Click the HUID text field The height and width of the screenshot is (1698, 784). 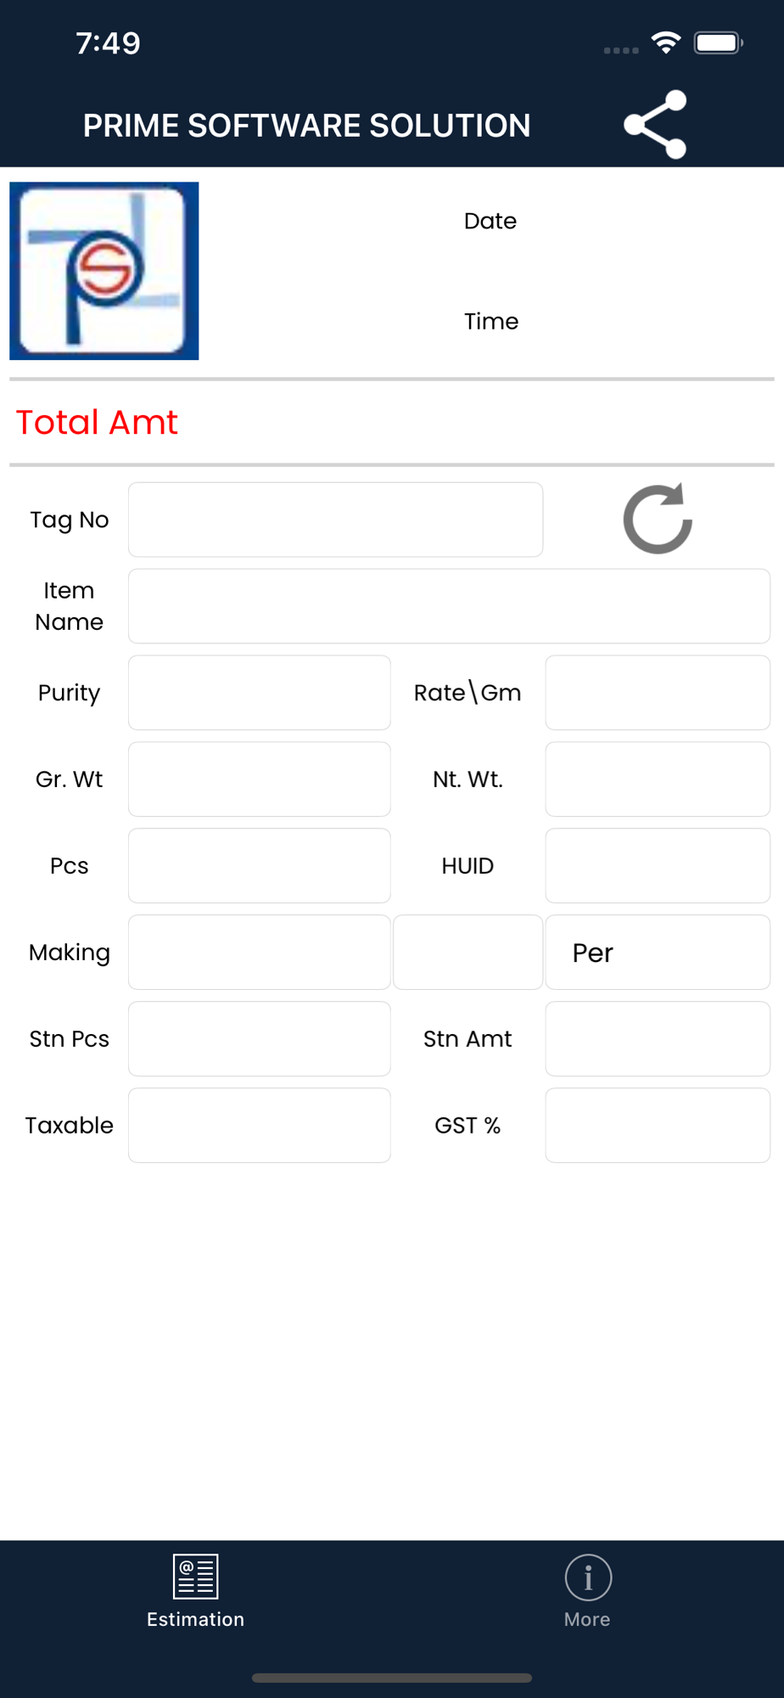tap(658, 866)
